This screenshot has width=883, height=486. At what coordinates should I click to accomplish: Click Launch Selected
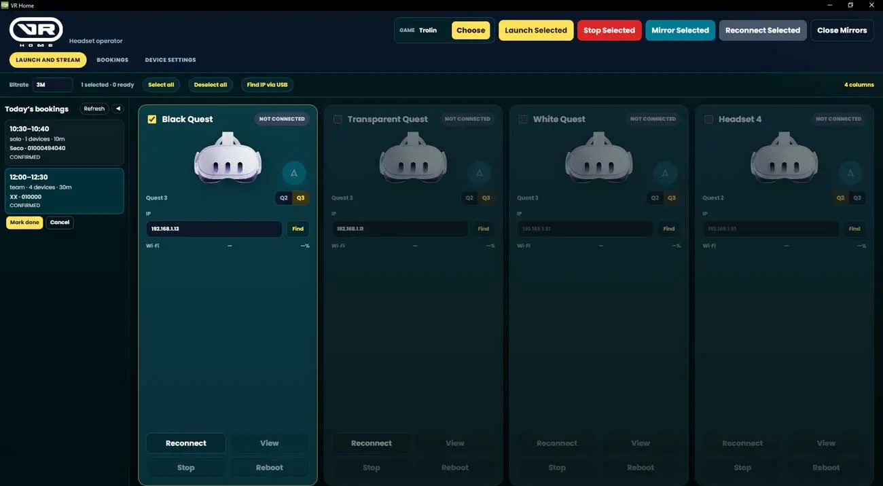tap(536, 30)
